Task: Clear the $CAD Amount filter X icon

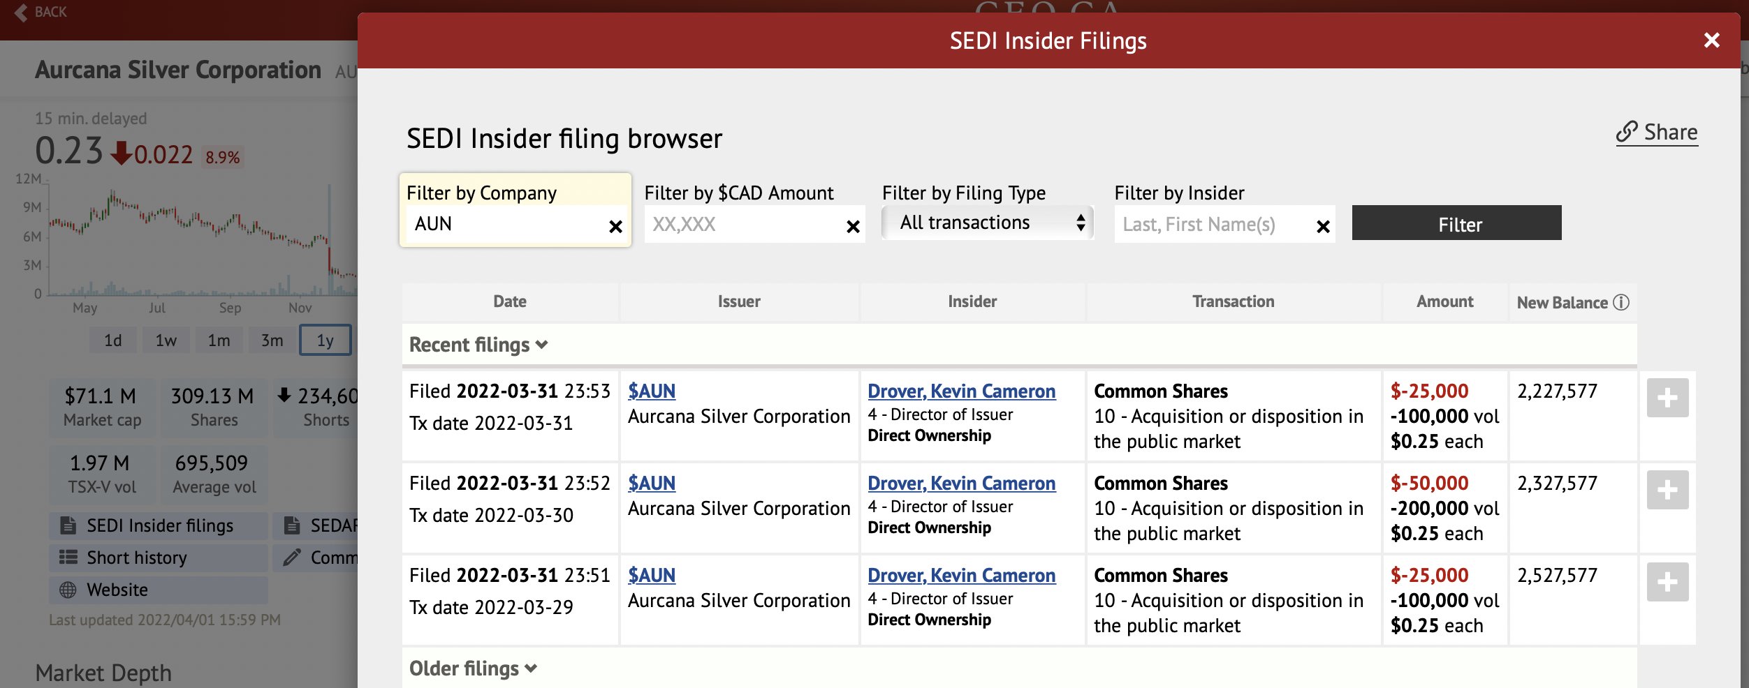Action: click(x=853, y=227)
